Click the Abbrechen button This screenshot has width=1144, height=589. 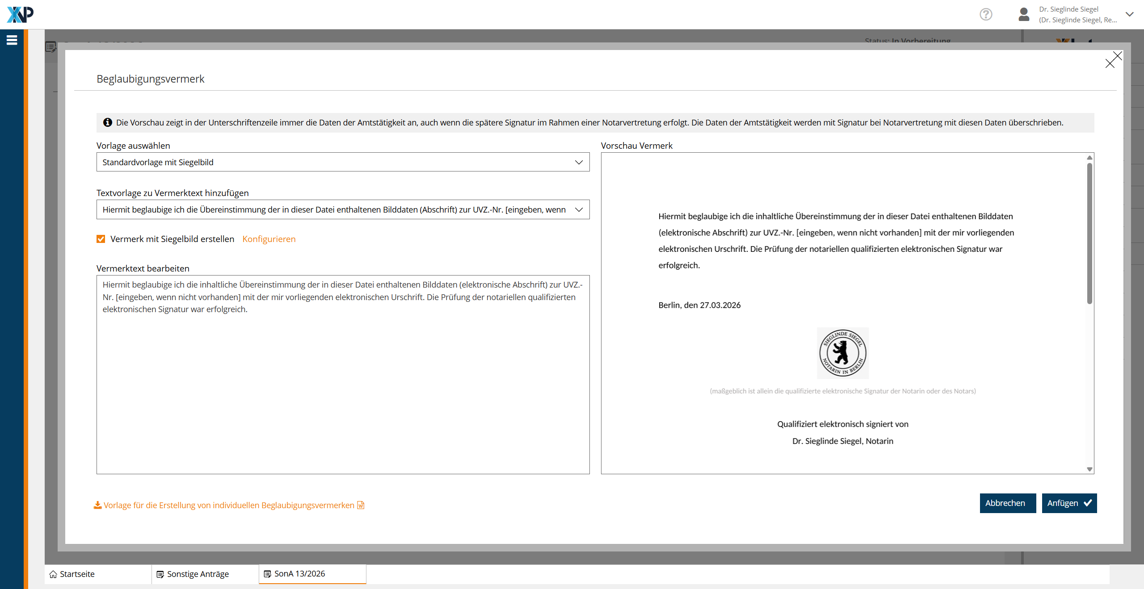tap(1007, 503)
